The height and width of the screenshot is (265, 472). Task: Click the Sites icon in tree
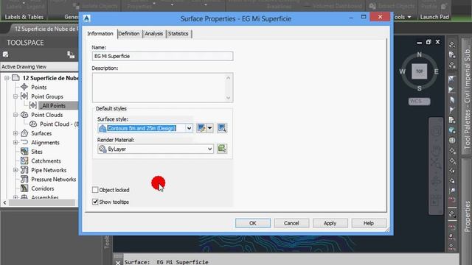pyautogui.click(x=24, y=152)
